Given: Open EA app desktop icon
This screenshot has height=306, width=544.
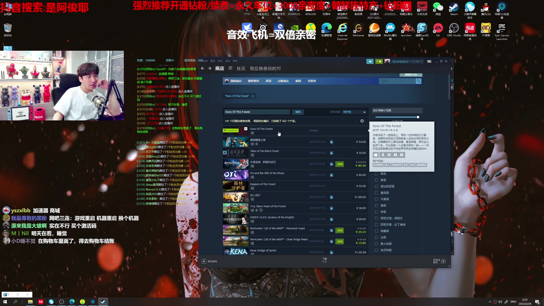Looking at the screenshot, I should 438,30.
